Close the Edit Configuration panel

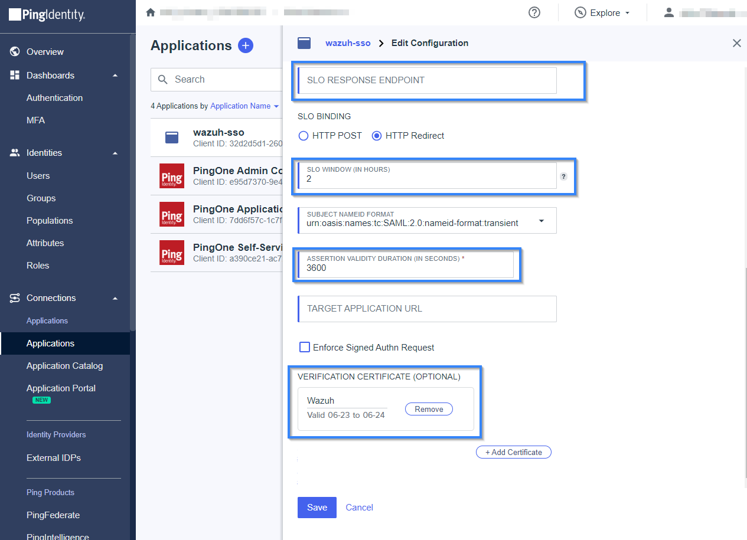(x=737, y=43)
